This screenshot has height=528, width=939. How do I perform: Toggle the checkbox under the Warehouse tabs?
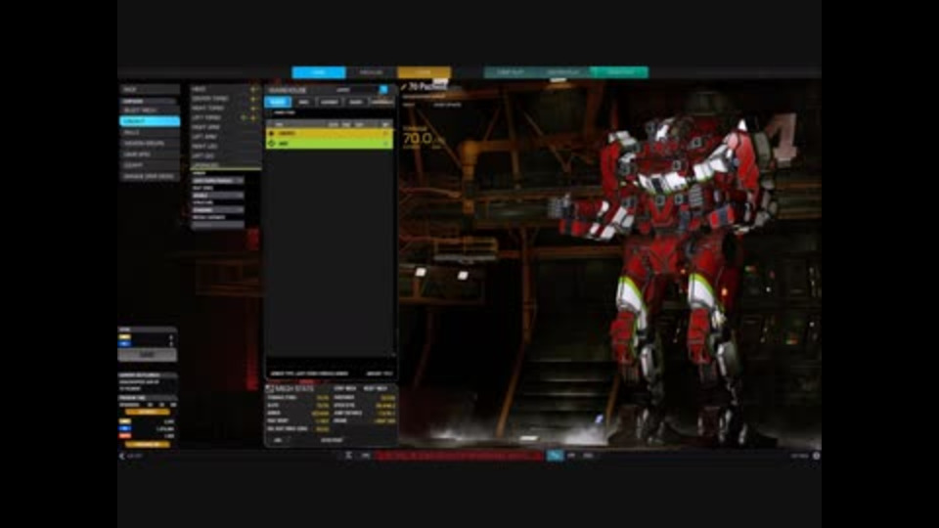[270, 112]
